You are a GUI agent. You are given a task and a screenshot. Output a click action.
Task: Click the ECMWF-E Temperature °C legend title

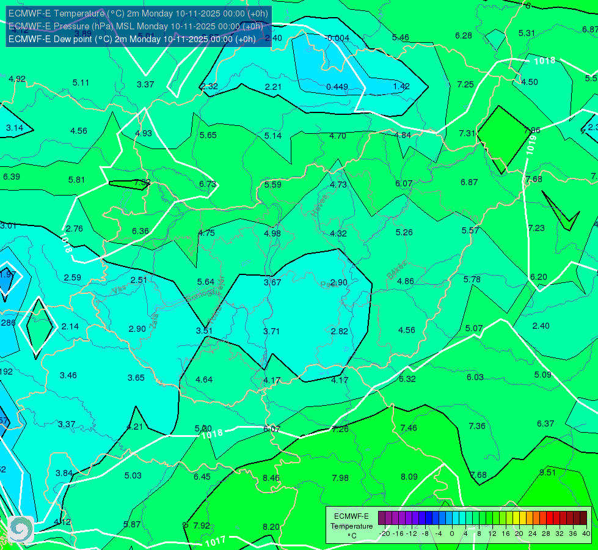pyautogui.click(x=351, y=526)
